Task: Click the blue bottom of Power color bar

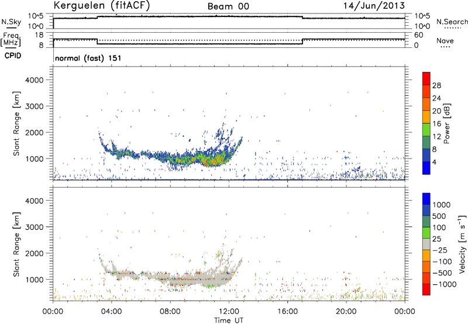Action: click(426, 168)
